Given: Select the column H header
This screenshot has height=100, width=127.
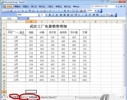Looking at the screenshot, I should 96,22.
